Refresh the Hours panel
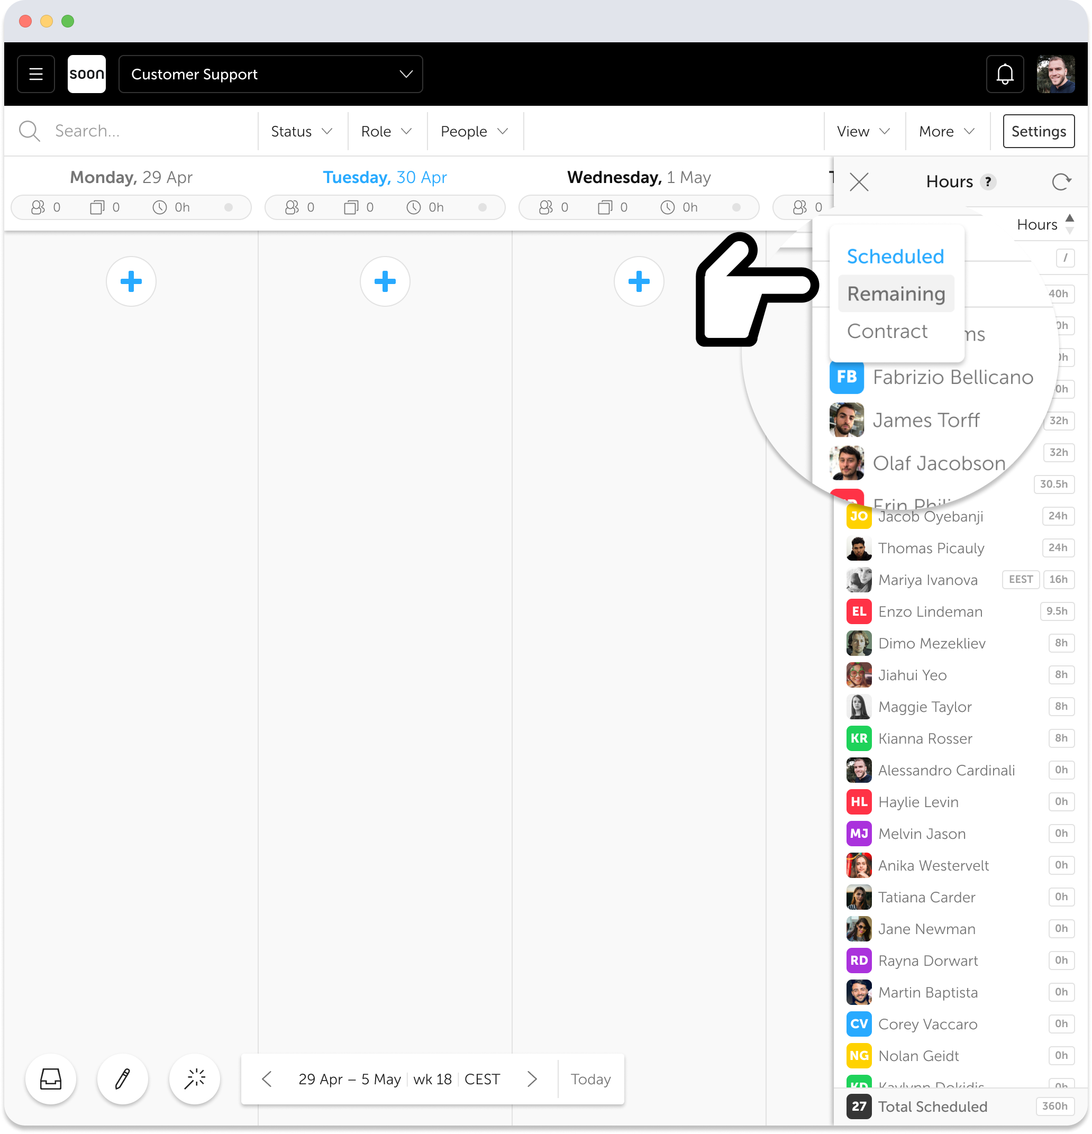1092x1134 pixels. (1061, 182)
